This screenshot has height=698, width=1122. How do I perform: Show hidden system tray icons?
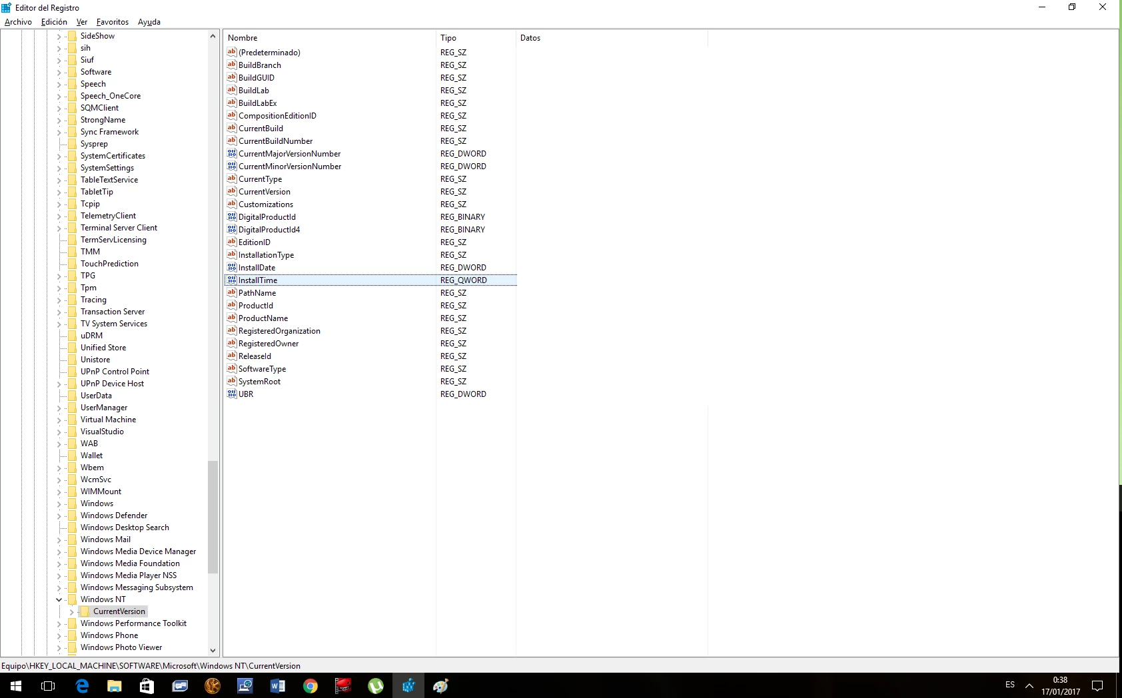1029,685
